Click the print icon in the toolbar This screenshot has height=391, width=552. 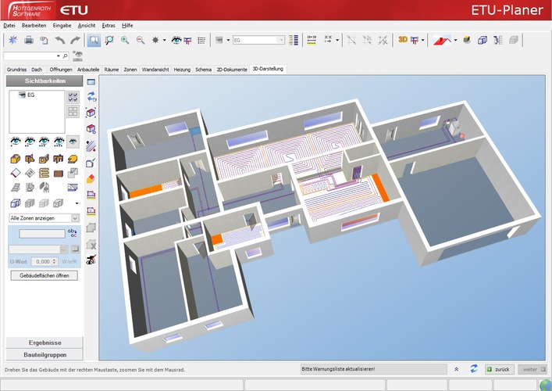click(x=28, y=40)
